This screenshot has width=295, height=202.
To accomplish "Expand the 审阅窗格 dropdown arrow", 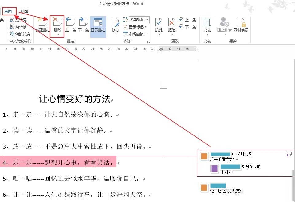I will [147, 34].
